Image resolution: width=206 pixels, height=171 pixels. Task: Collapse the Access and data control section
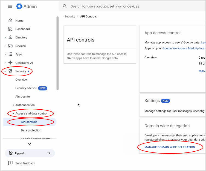(13, 113)
